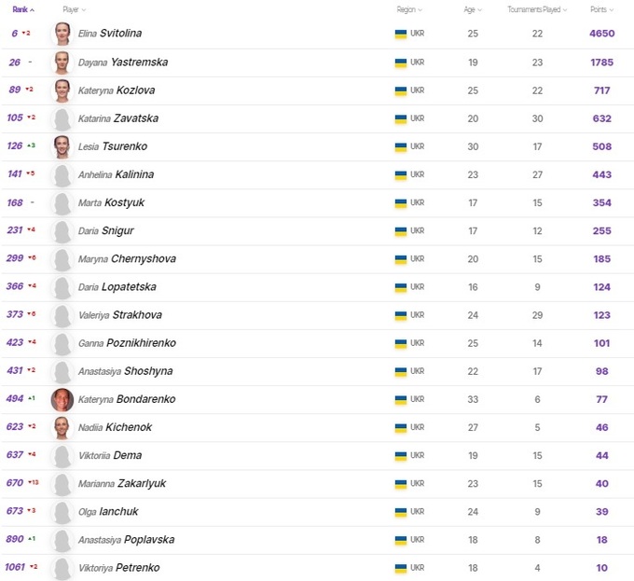This screenshot has width=634, height=581.
Task: Sort by Tournaments Played header
Action: click(x=537, y=8)
